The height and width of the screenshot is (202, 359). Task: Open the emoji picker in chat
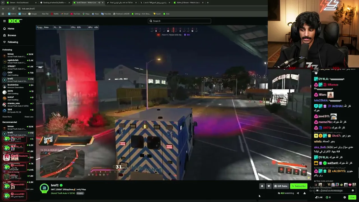point(353,190)
